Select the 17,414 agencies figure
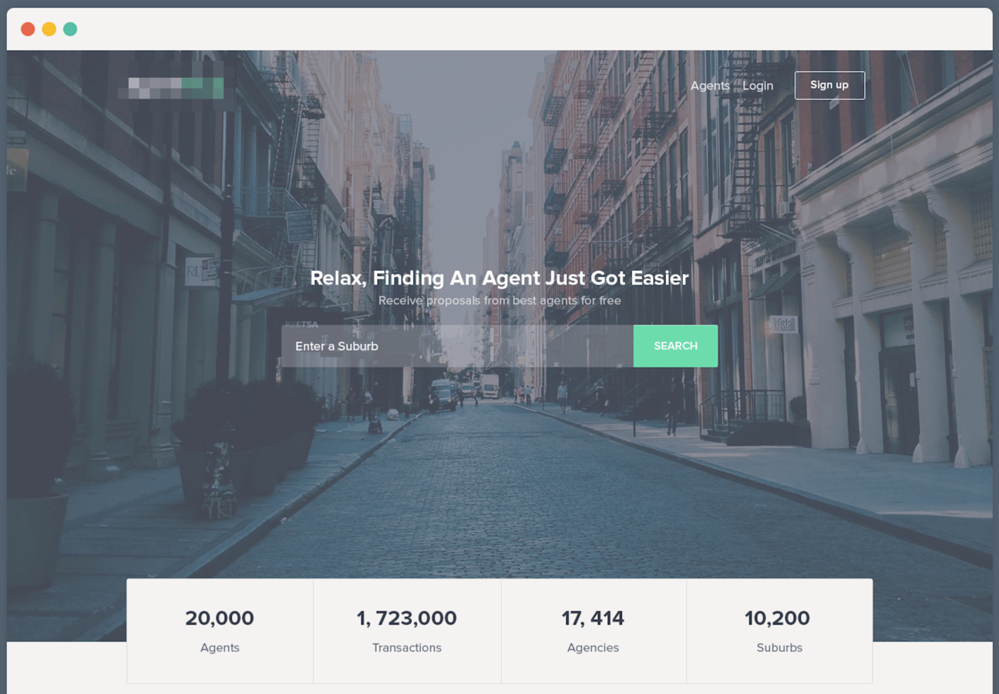Image resolution: width=999 pixels, height=694 pixels. click(593, 618)
